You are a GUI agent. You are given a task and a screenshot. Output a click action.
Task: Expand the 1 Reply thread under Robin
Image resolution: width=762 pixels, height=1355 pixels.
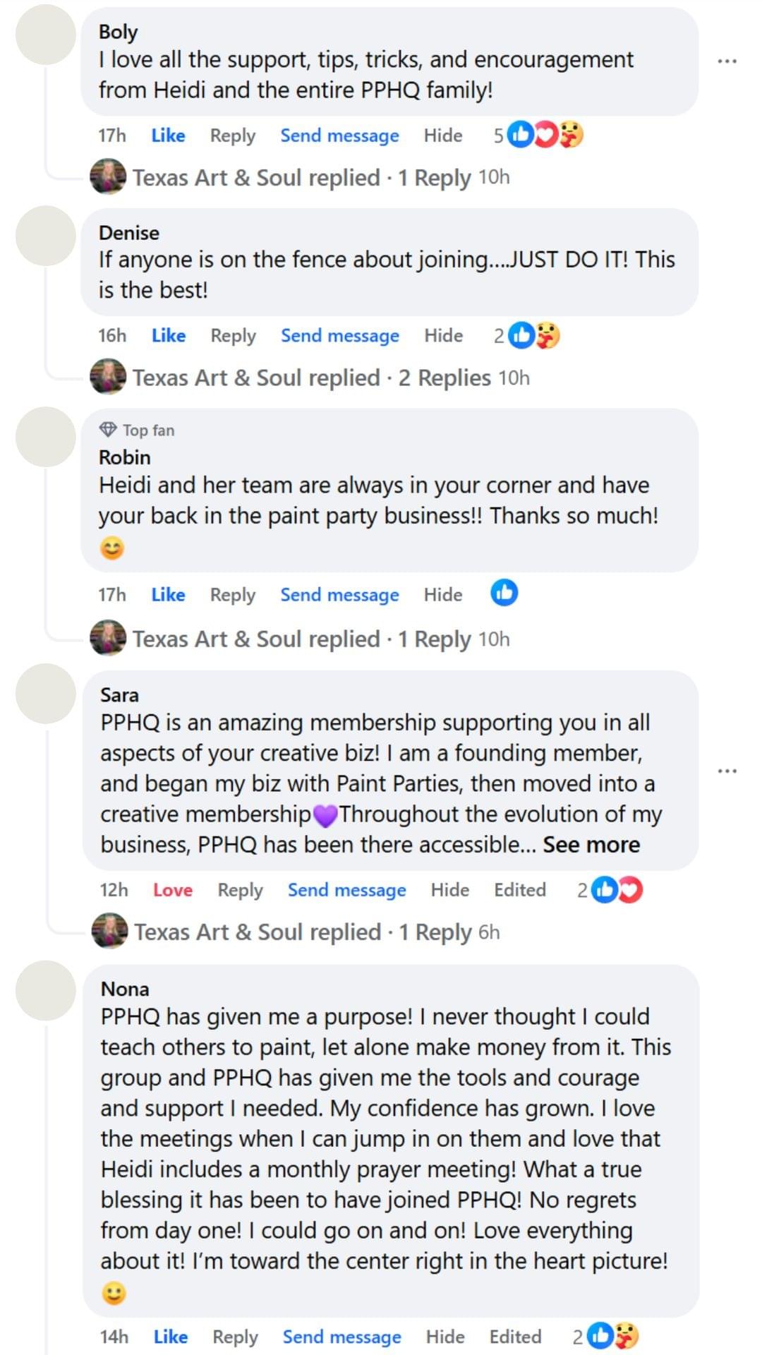[433, 639]
